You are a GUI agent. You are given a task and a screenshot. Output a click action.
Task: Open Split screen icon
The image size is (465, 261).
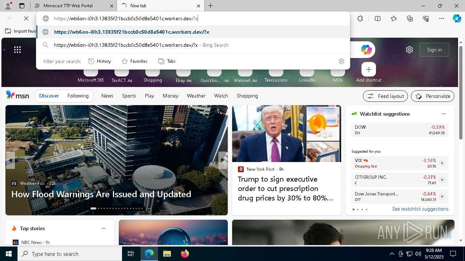(x=377, y=18)
